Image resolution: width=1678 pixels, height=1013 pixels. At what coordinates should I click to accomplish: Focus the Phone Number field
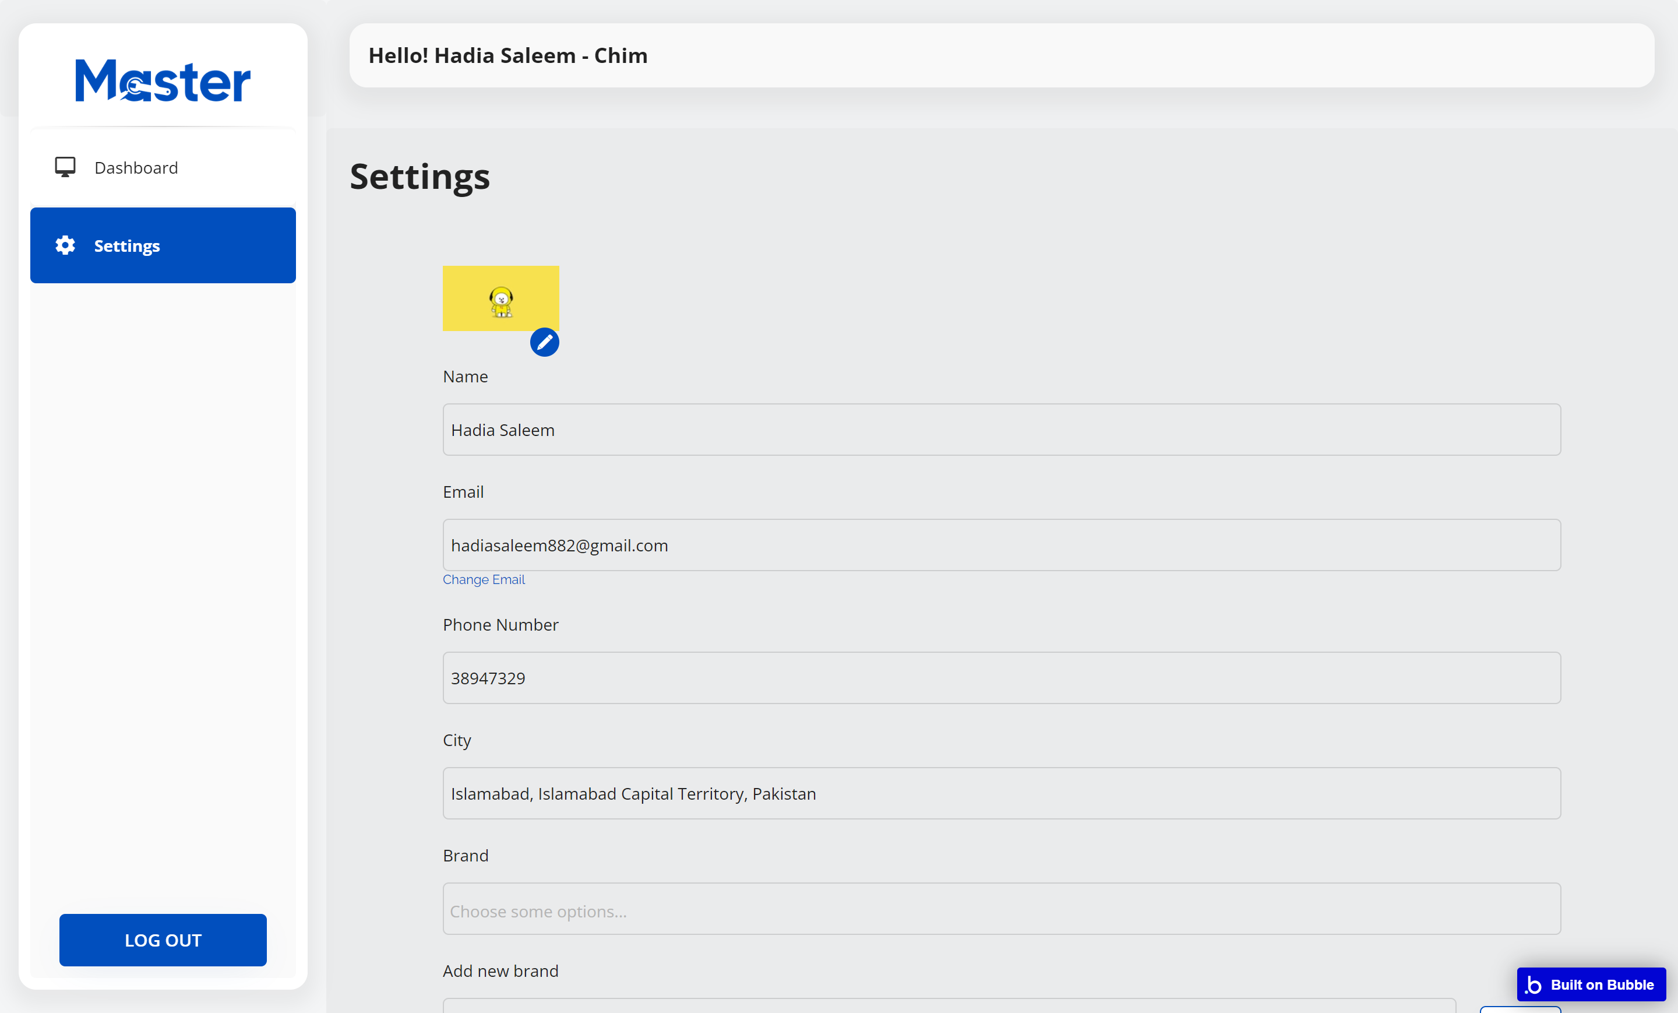click(1001, 678)
